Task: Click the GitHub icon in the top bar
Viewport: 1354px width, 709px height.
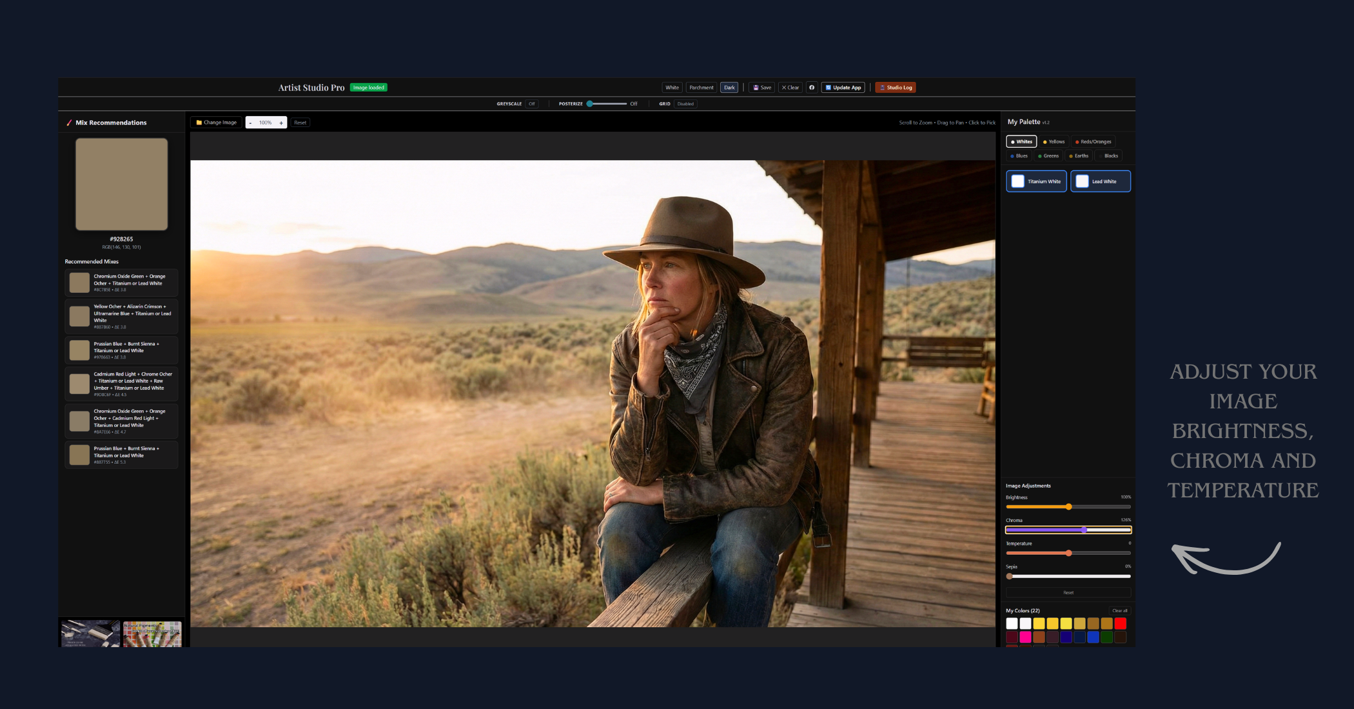Action: (812, 87)
